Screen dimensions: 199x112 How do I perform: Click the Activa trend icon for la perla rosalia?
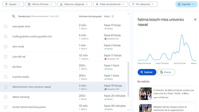point(105,79)
